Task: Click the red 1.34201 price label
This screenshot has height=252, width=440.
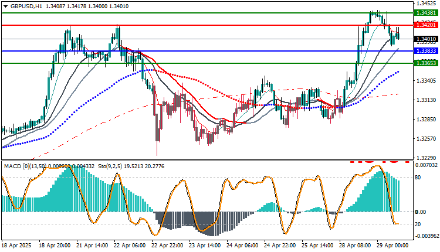Action: coord(426,25)
